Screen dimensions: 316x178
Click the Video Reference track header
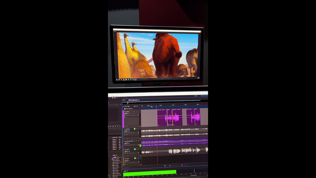[131, 109]
